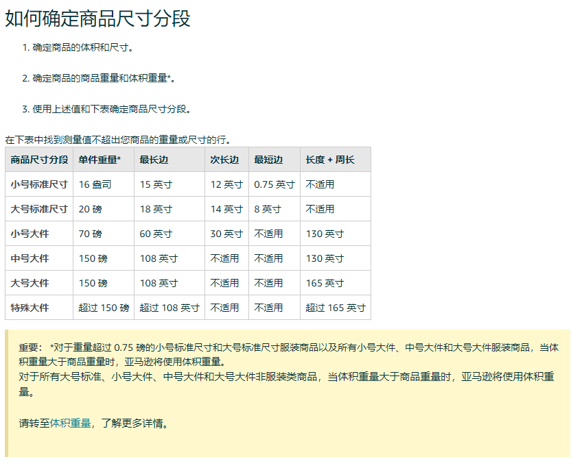The image size is (573, 468).
Task: Select the 0.75 英寸 shortest side cell
Action: coord(274,184)
